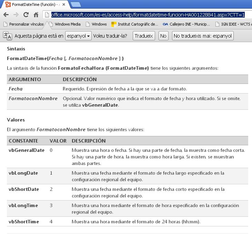Image resolution: width=252 pixels, height=234 pixels.
Task: Click the FormatoconNombre argument cell
Action: (x=33, y=98)
